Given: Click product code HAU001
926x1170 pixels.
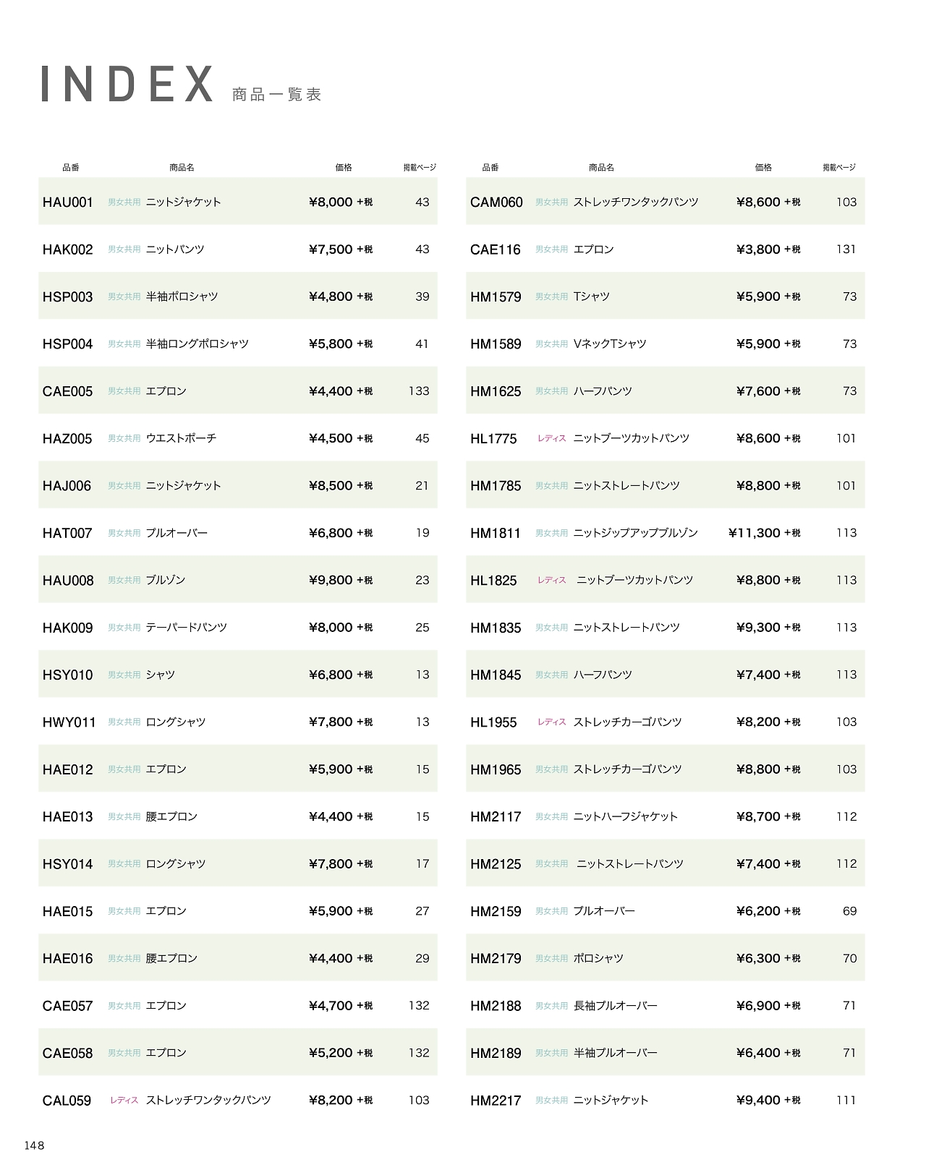Looking at the screenshot, I should [68, 202].
